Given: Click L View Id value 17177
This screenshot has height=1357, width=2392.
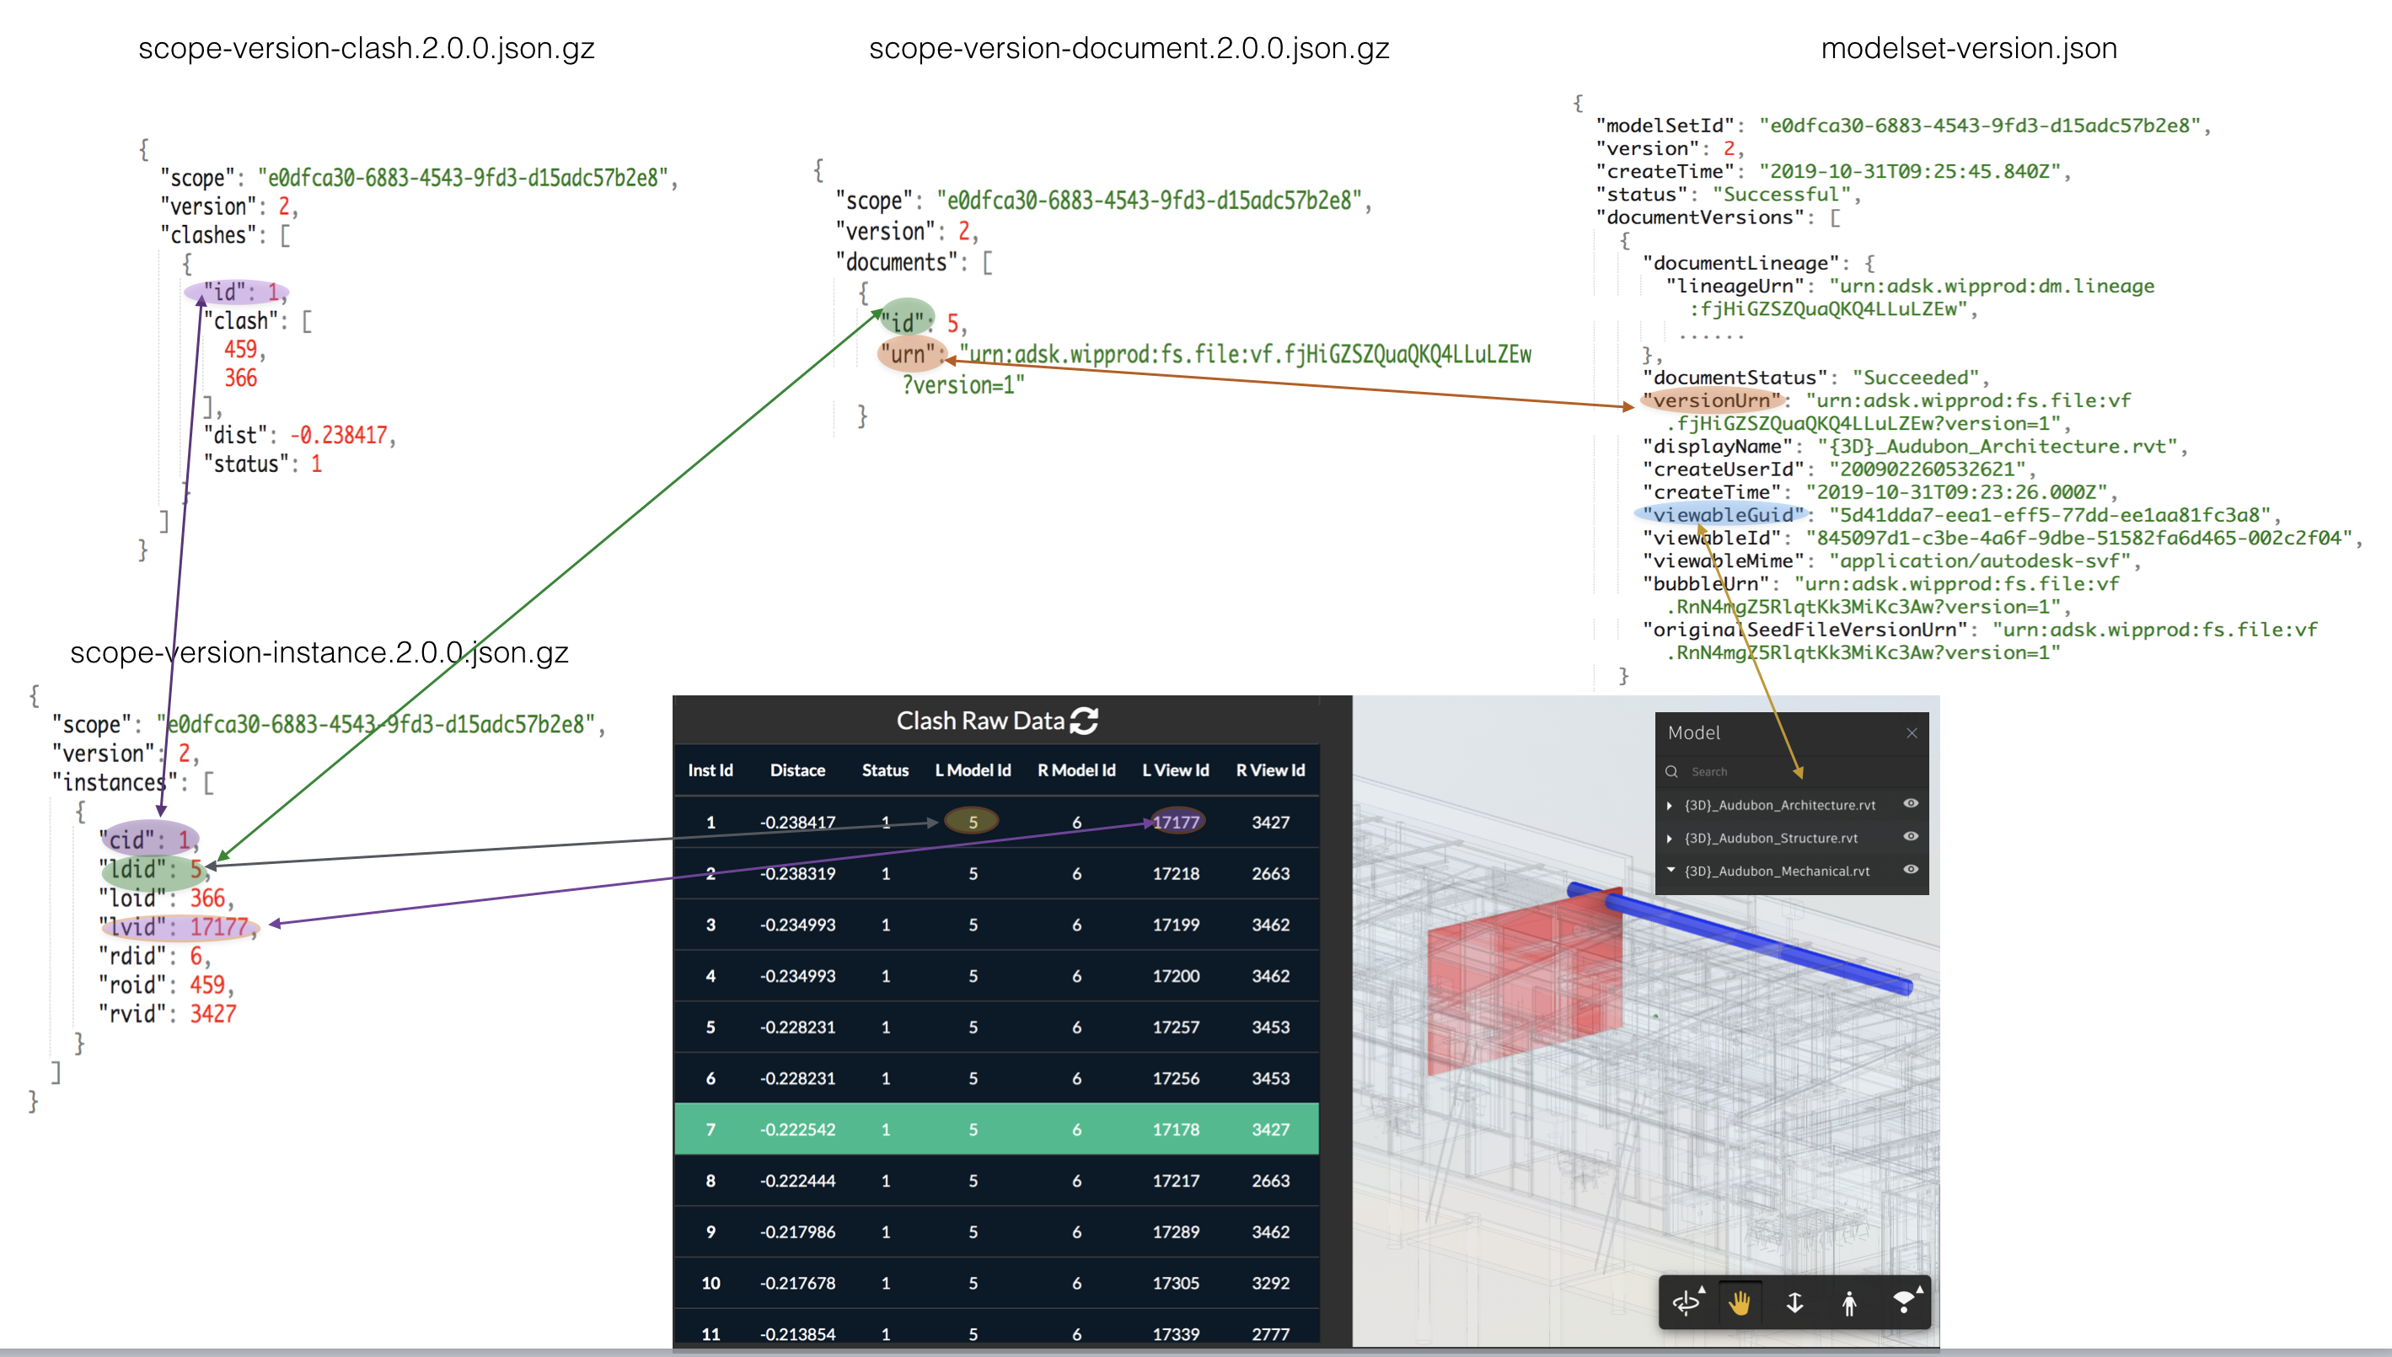Looking at the screenshot, I should (1175, 822).
